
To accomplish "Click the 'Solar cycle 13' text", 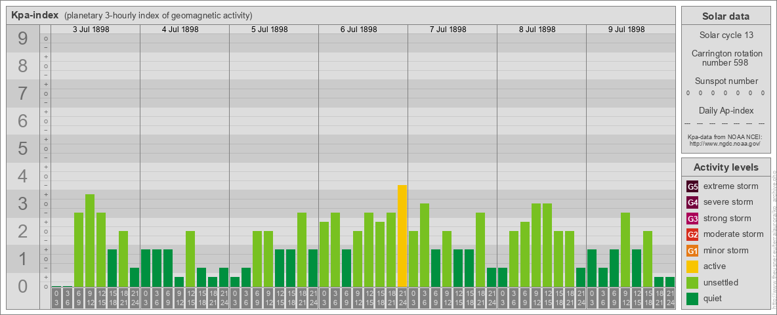I will [x=726, y=35].
